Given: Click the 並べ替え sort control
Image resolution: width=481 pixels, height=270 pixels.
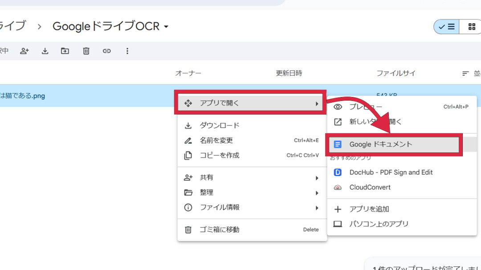Looking at the screenshot, I should point(469,73).
